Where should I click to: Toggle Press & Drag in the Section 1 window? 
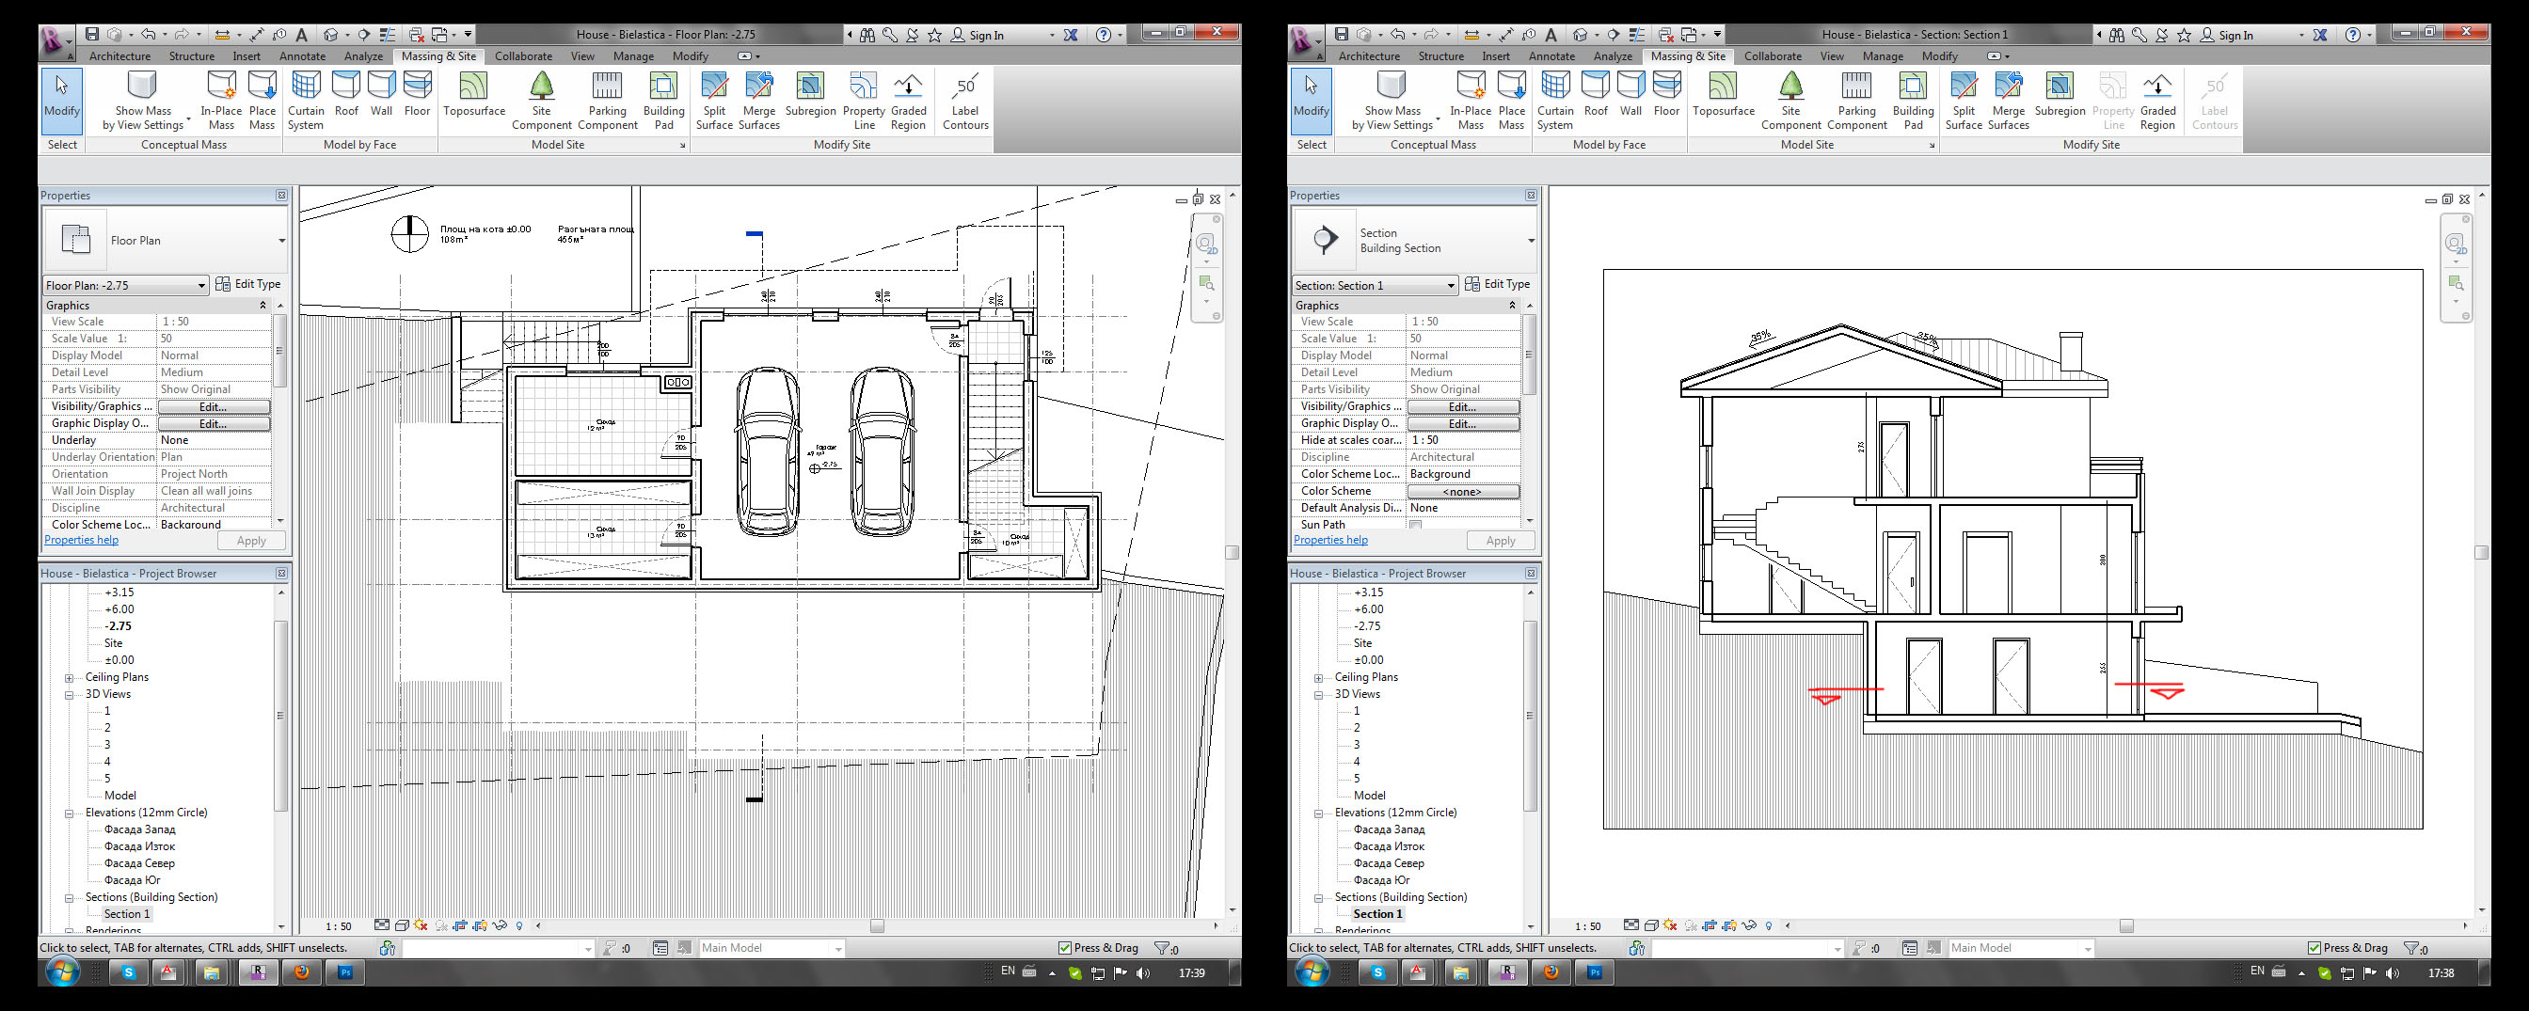(x=2314, y=948)
